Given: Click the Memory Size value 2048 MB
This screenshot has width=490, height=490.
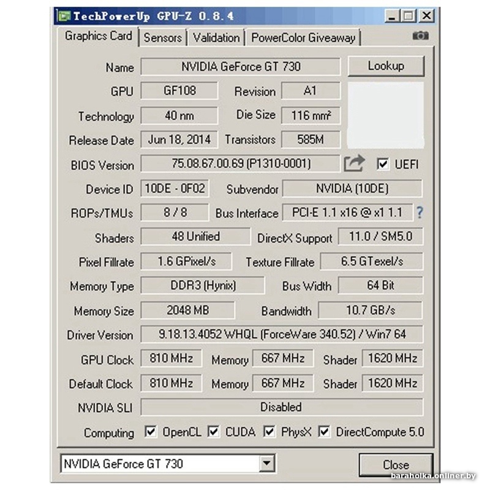Looking at the screenshot, I should [x=188, y=311].
